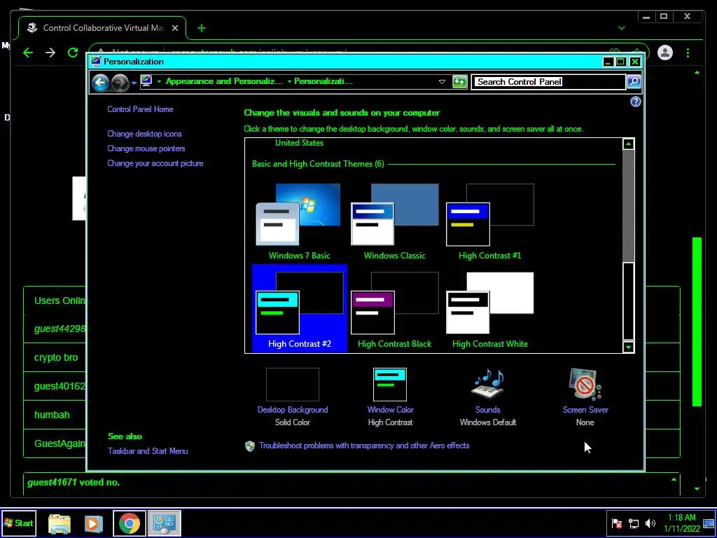Click network tray icon

pos(633,523)
